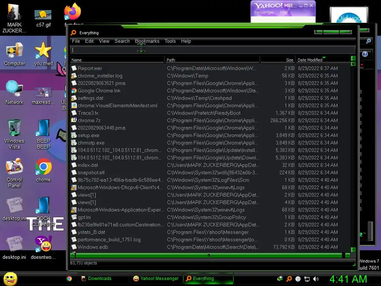The width and height of the screenshot is (381, 286).
Task: Open the Tools menu in Everything
Action: (170, 41)
